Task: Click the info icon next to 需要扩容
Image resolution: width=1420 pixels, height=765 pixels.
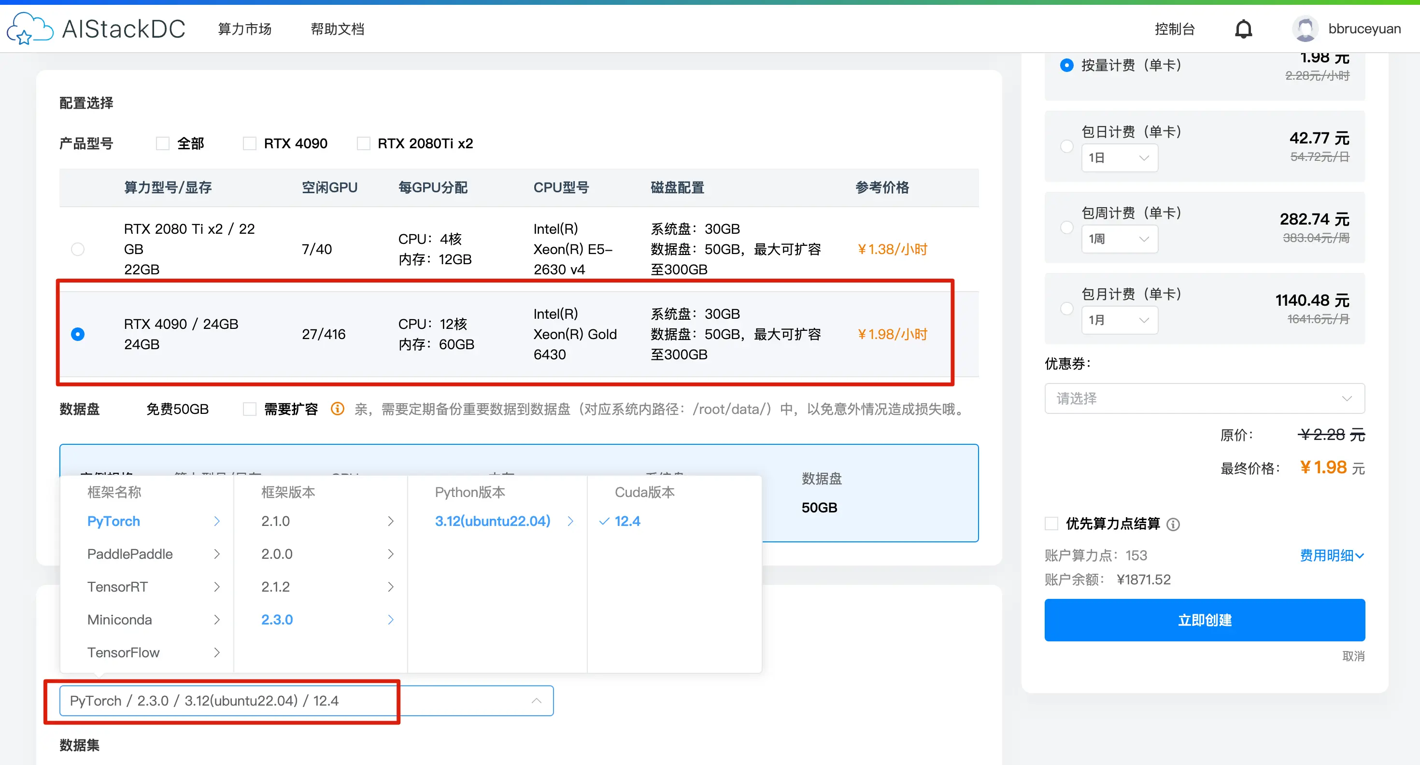Action: [x=337, y=409]
